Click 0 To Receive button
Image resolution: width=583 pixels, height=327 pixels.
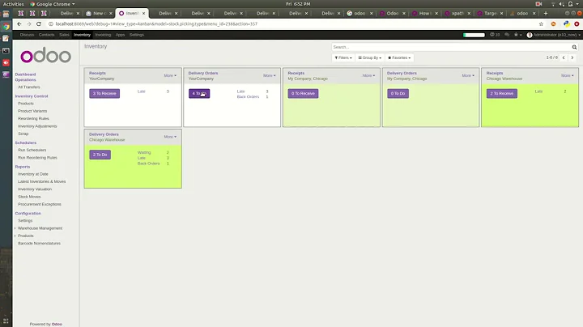(303, 94)
